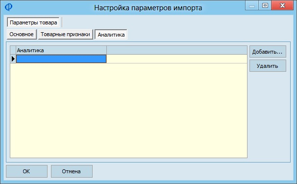The image size is (297, 184).
Task: Select the Аналитика tab
Action: [x=111, y=35]
